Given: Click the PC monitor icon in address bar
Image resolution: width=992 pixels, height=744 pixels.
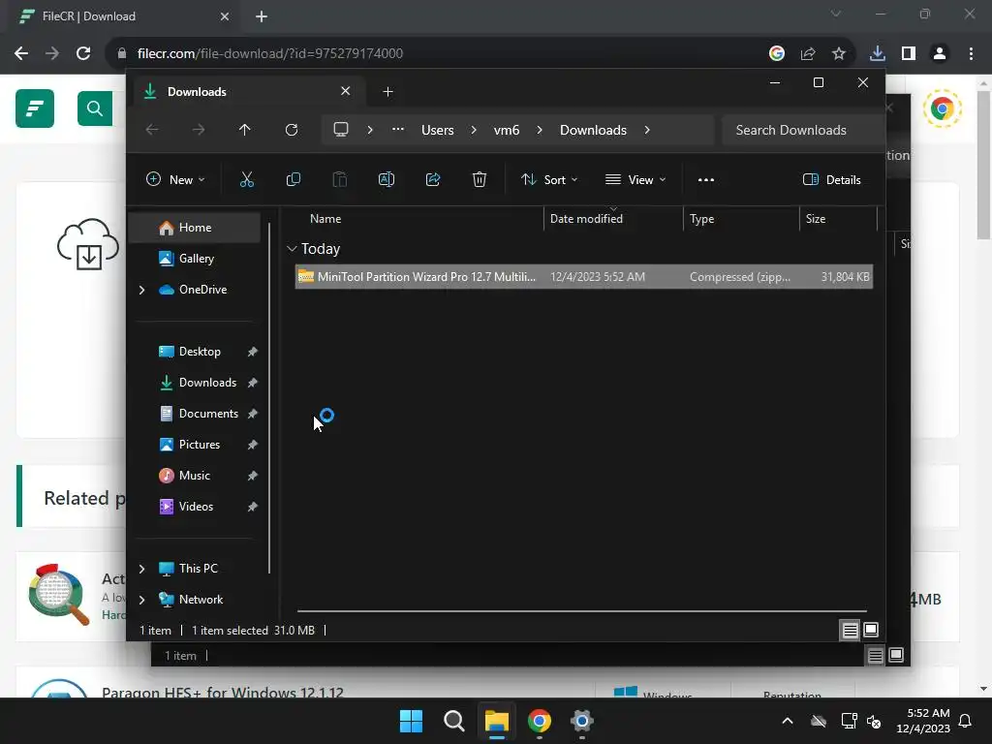Looking at the screenshot, I should [341, 130].
